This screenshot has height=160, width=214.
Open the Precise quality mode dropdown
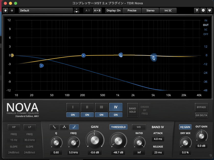pos(132,10)
